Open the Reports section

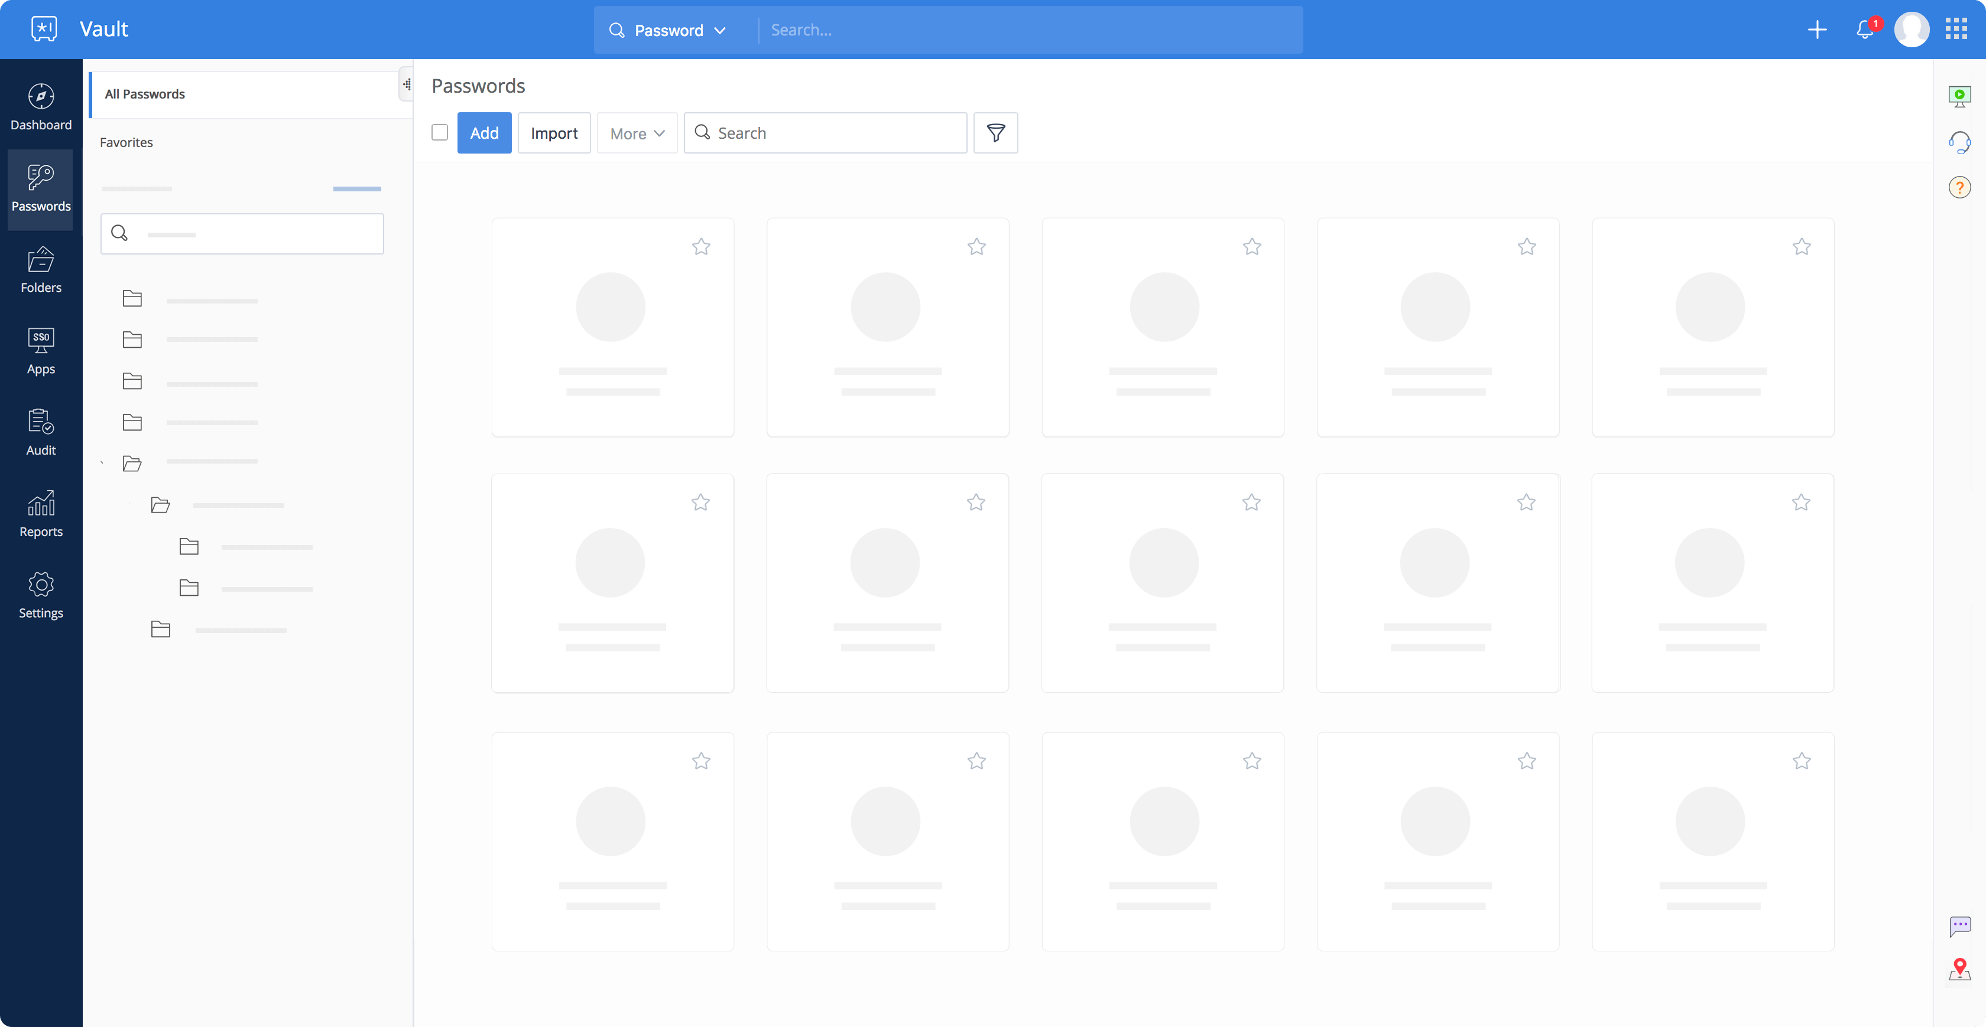pyautogui.click(x=41, y=514)
